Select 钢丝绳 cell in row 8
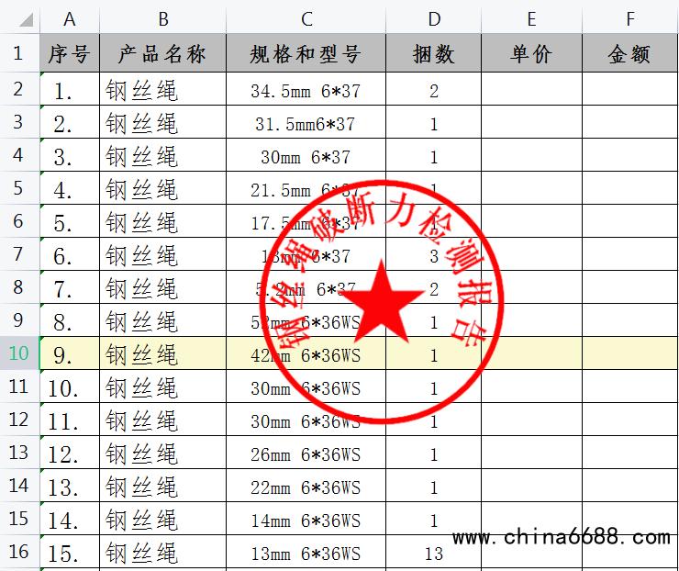The image size is (679, 571). tap(162, 286)
